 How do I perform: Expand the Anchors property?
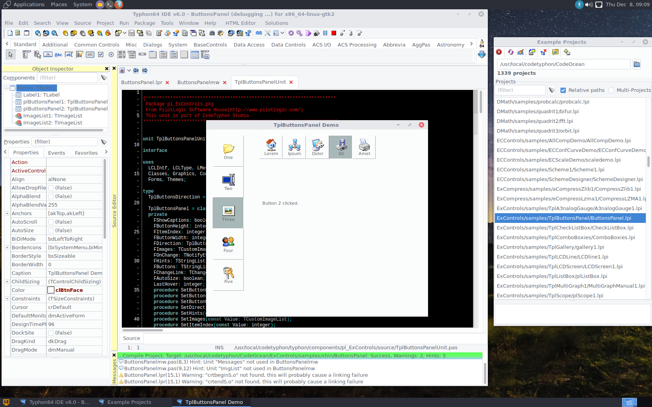7,214
